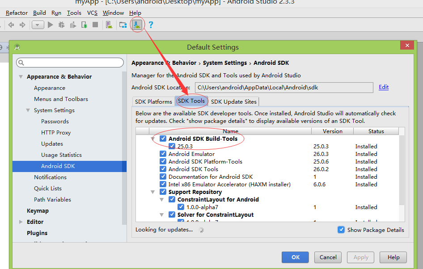Switch to the SDK Platforms tab
Viewport: 423px width, 269px height.
click(x=153, y=101)
